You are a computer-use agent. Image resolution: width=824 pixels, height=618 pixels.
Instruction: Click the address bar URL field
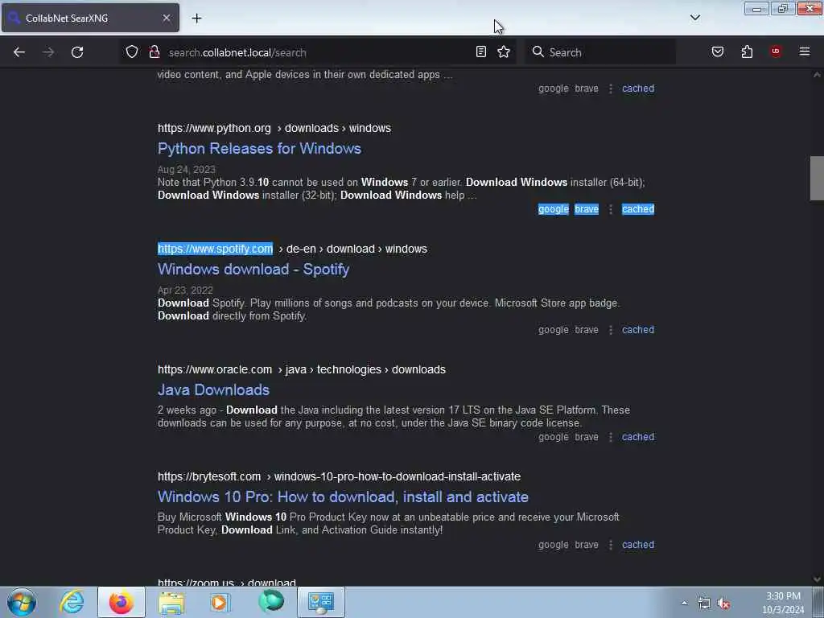click(x=319, y=52)
